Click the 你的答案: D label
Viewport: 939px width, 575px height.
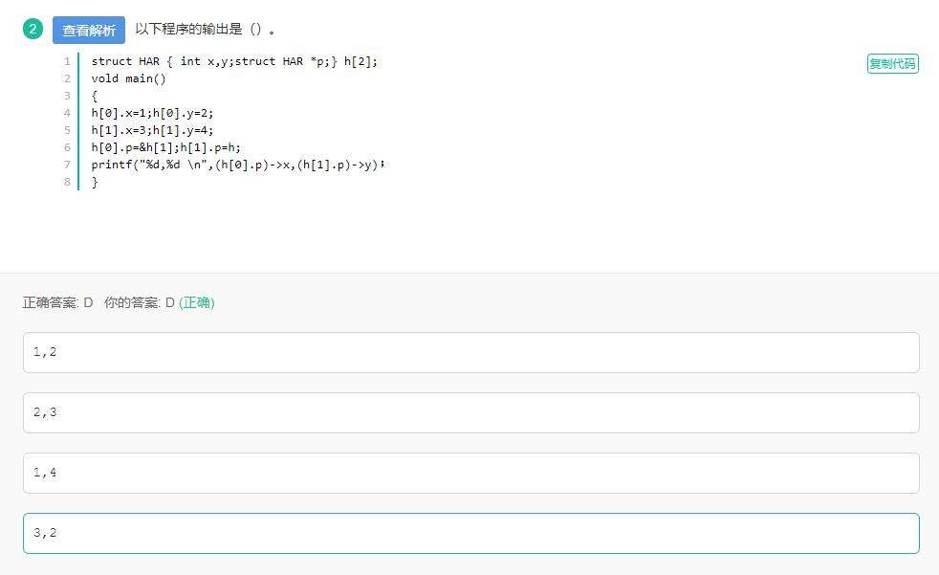(139, 302)
